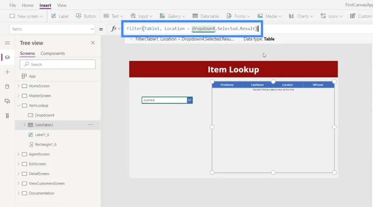Expand New screen dropdown arrow
This screenshot has height=207, width=373.
coord(41,16)
